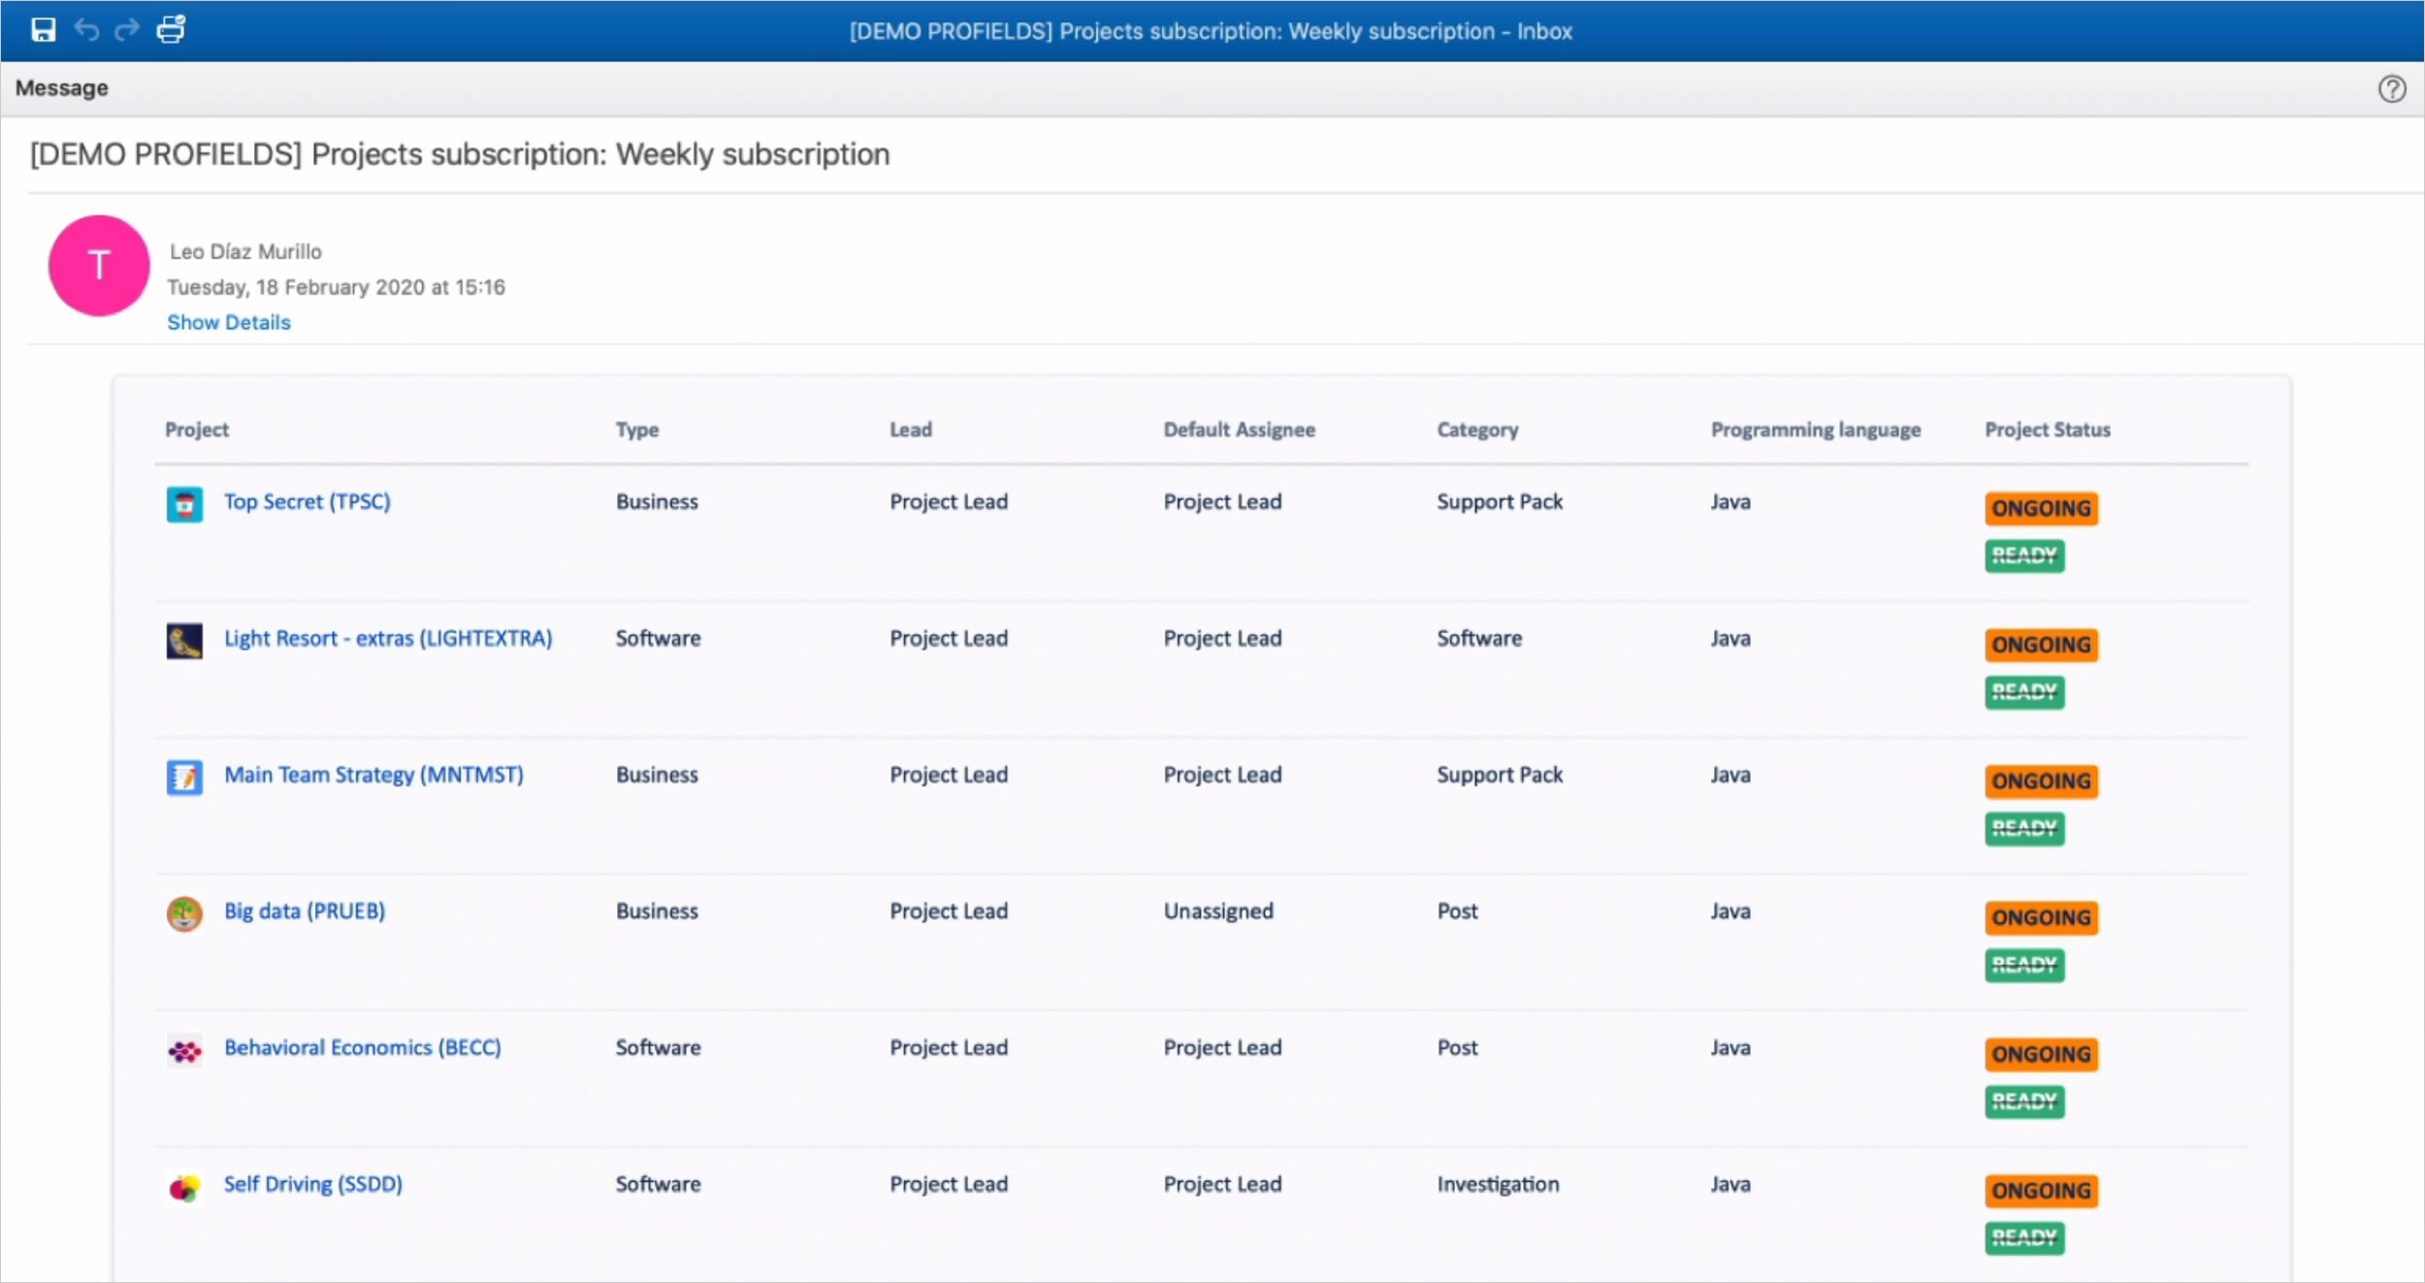
Task: Select the Message tab
Action: (63, 87)
